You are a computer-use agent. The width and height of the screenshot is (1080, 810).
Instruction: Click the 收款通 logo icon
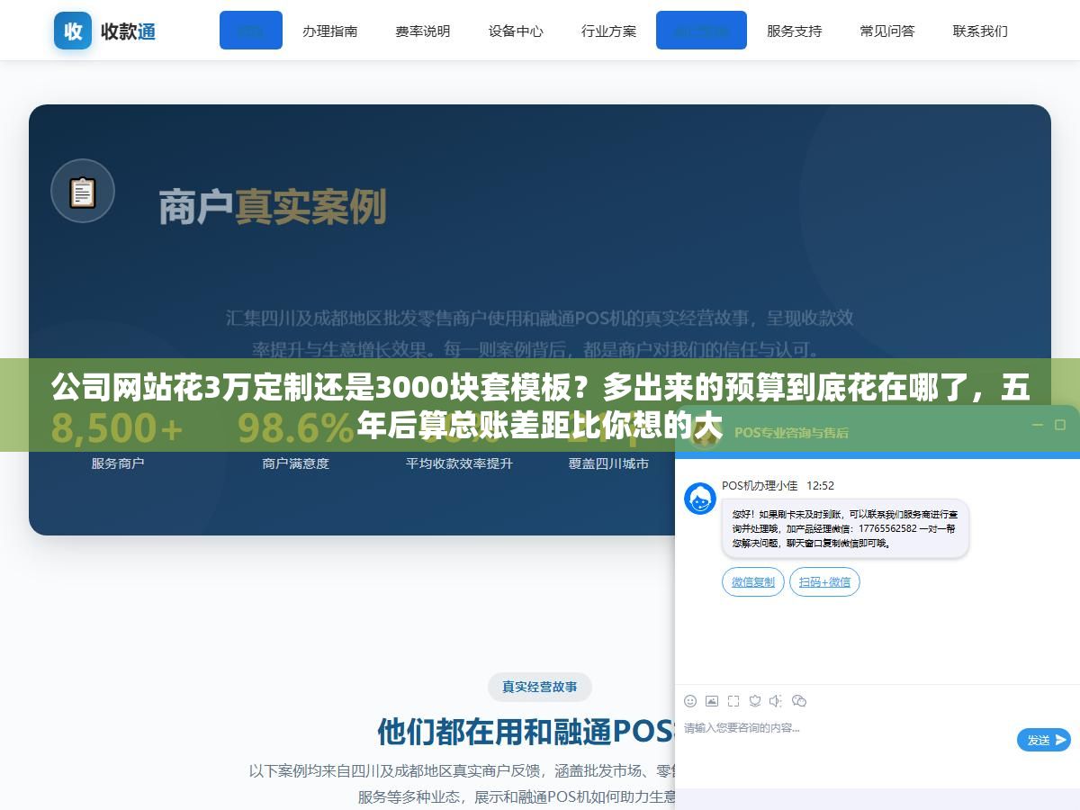pos(73,31)
